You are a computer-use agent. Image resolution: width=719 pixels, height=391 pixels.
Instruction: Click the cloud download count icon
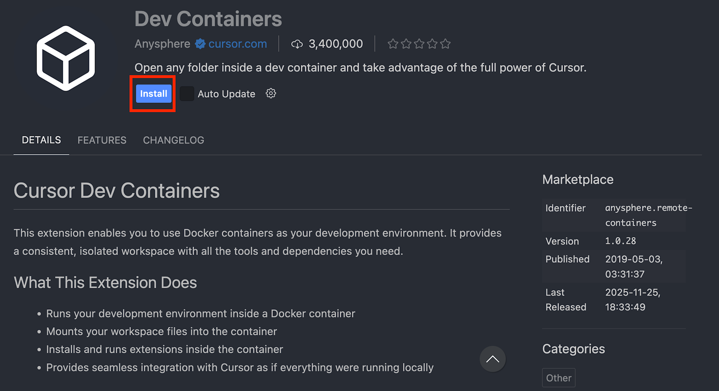[x=297, y=44]
